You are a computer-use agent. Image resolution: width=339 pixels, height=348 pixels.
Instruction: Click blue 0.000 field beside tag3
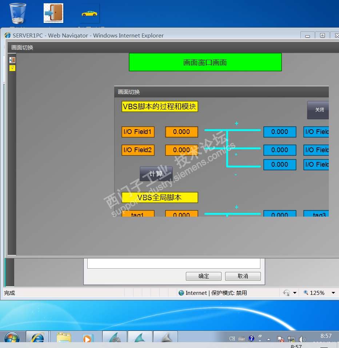coord(280,214)
